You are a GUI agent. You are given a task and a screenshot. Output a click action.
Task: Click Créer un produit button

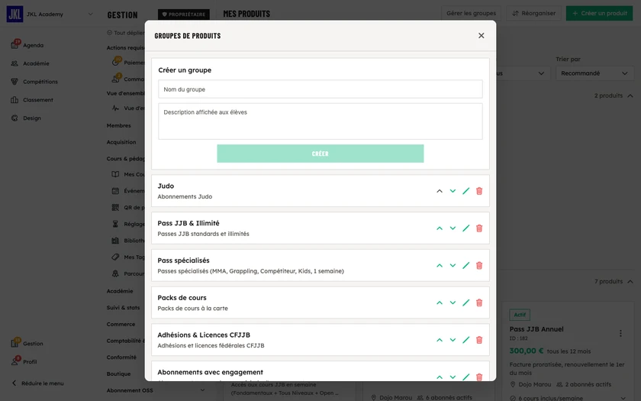click(599, 13)
